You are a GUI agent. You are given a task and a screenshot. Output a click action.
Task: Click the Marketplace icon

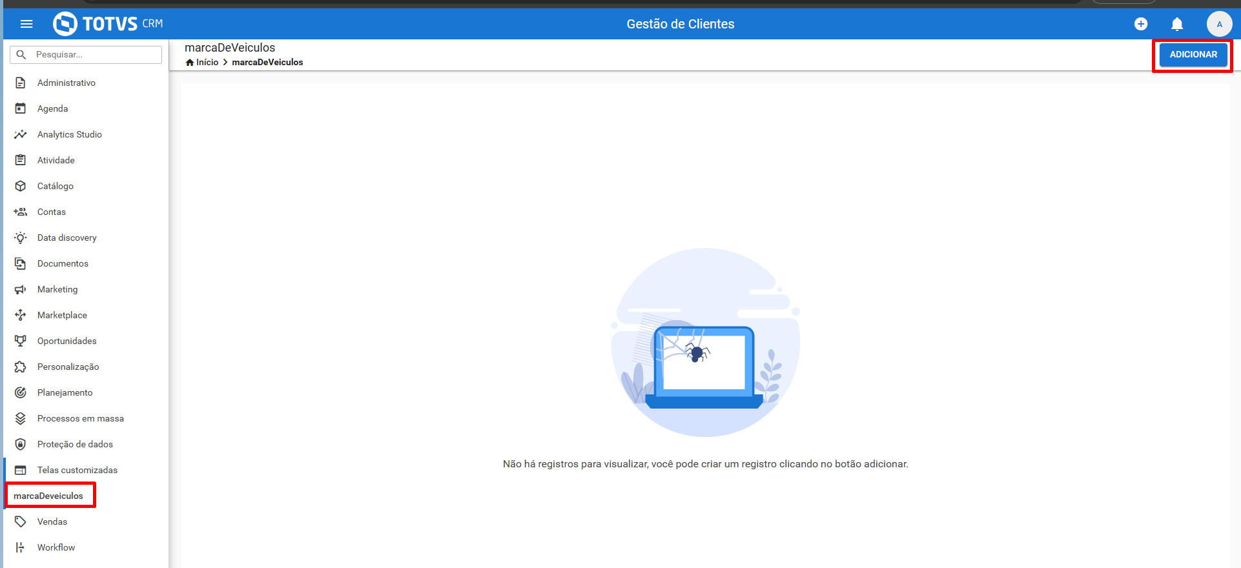[x=21, y=315]
